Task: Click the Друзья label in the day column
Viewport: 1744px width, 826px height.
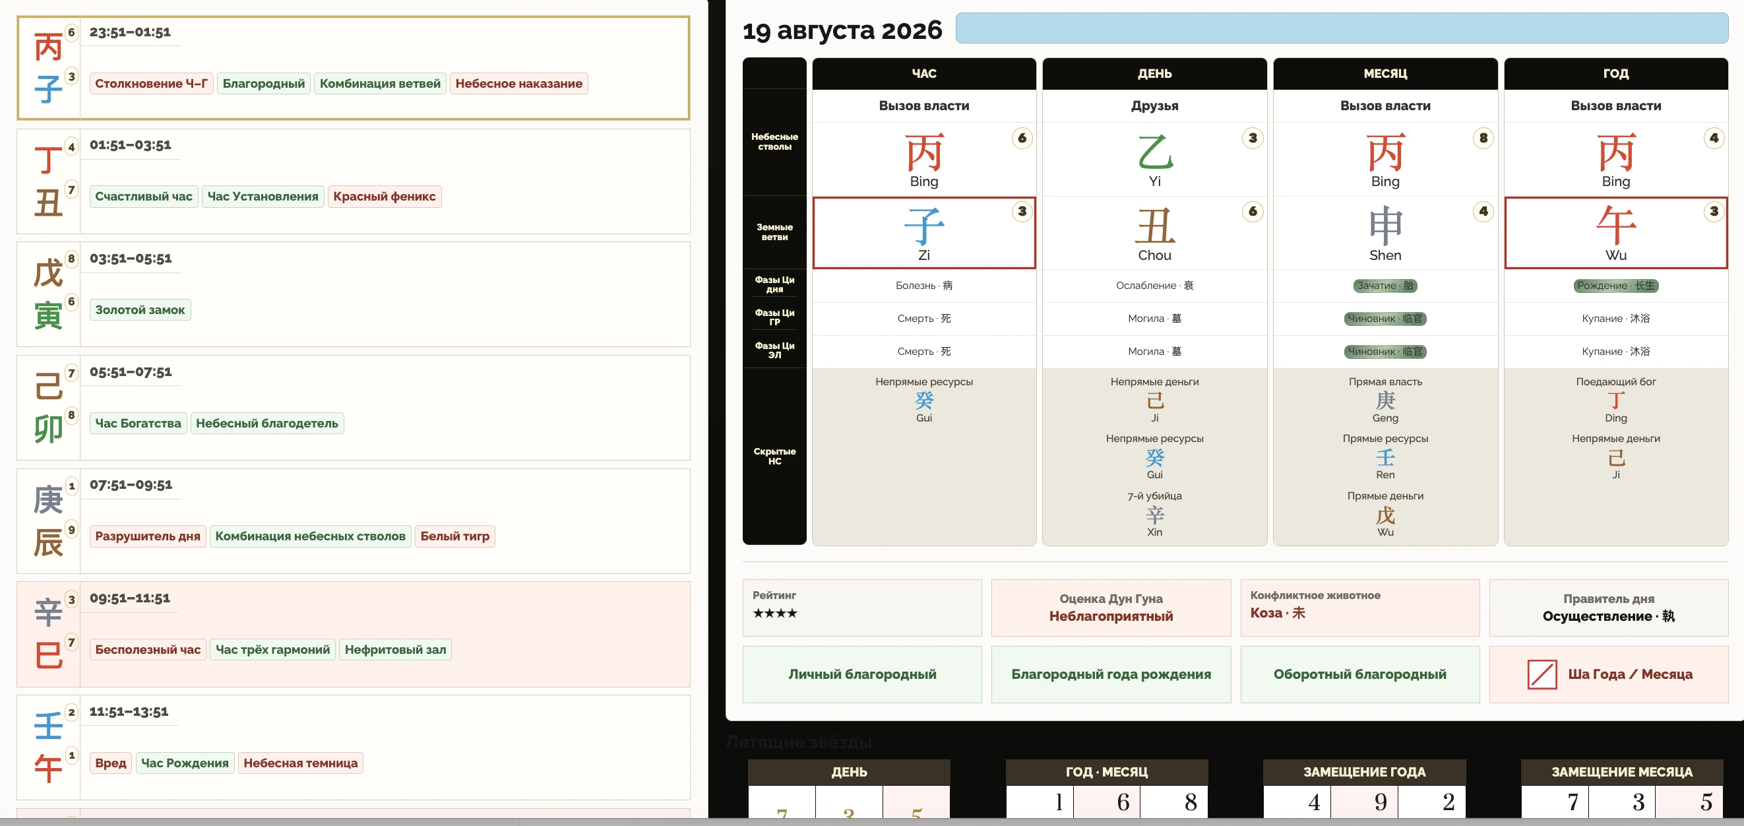Action: pos(1154,106)
